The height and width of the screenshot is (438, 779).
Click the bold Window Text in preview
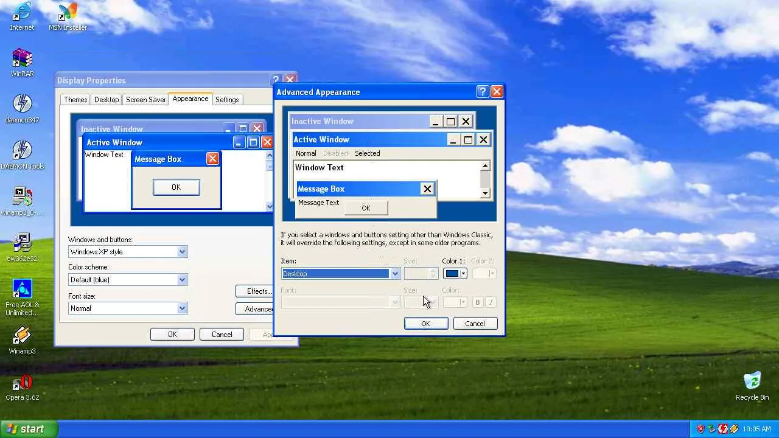[320, 167]
